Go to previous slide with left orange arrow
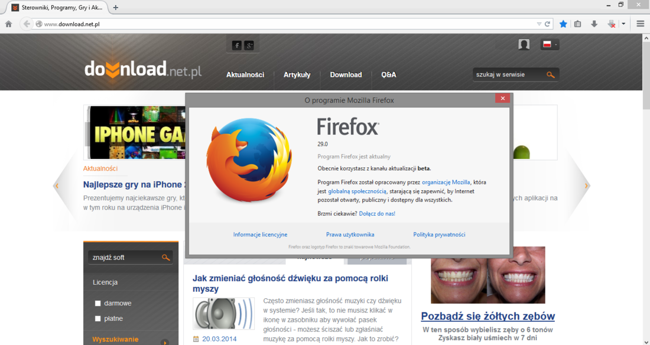This screenshot has height=345, width=650. 57,185
